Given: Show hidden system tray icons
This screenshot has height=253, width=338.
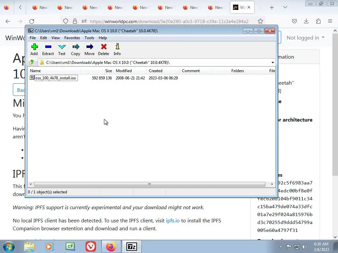Looking at the screenshot, I should [281, 247].
